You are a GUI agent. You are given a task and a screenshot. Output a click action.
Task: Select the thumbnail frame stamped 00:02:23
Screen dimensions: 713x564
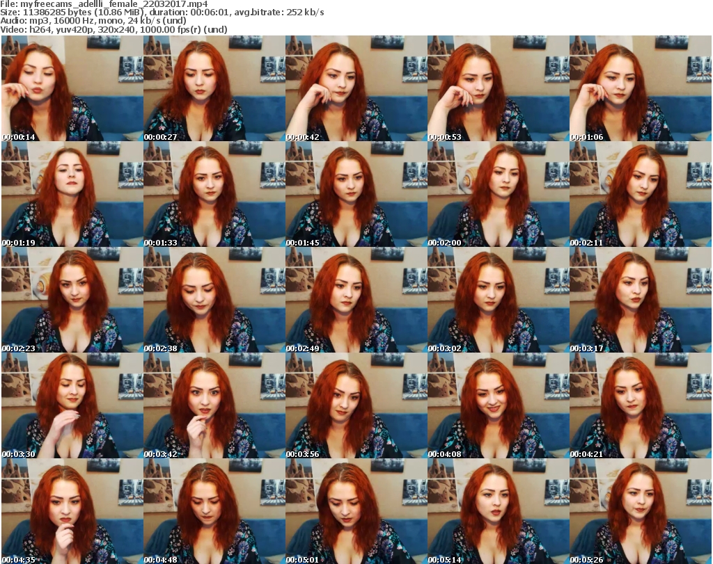click(x=72, y=300)
